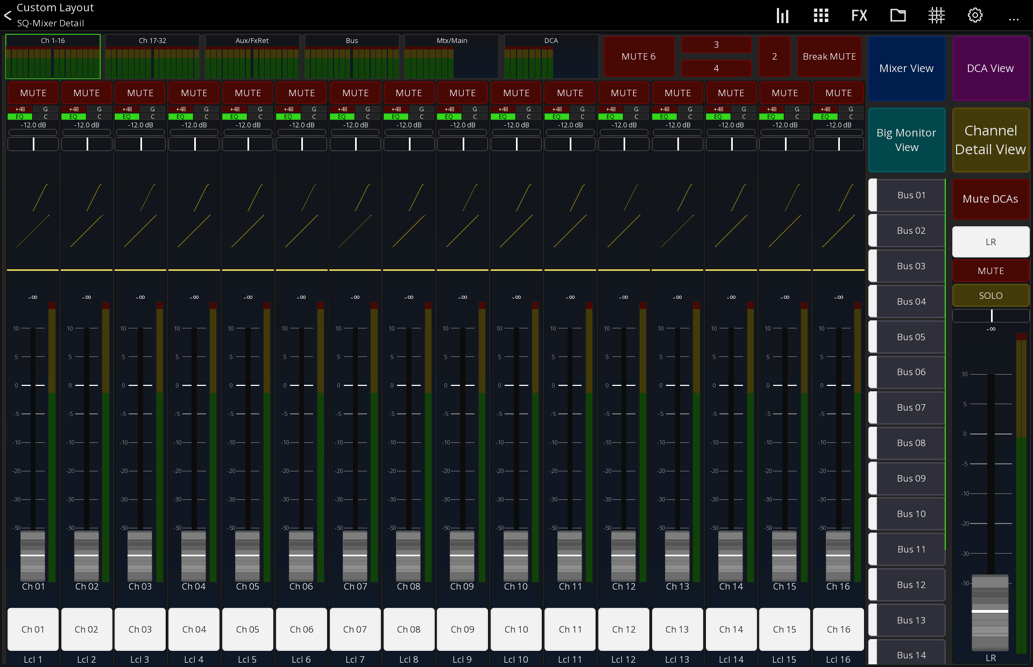
Task: Toggle mute group 3
Action: pos(716,45)
